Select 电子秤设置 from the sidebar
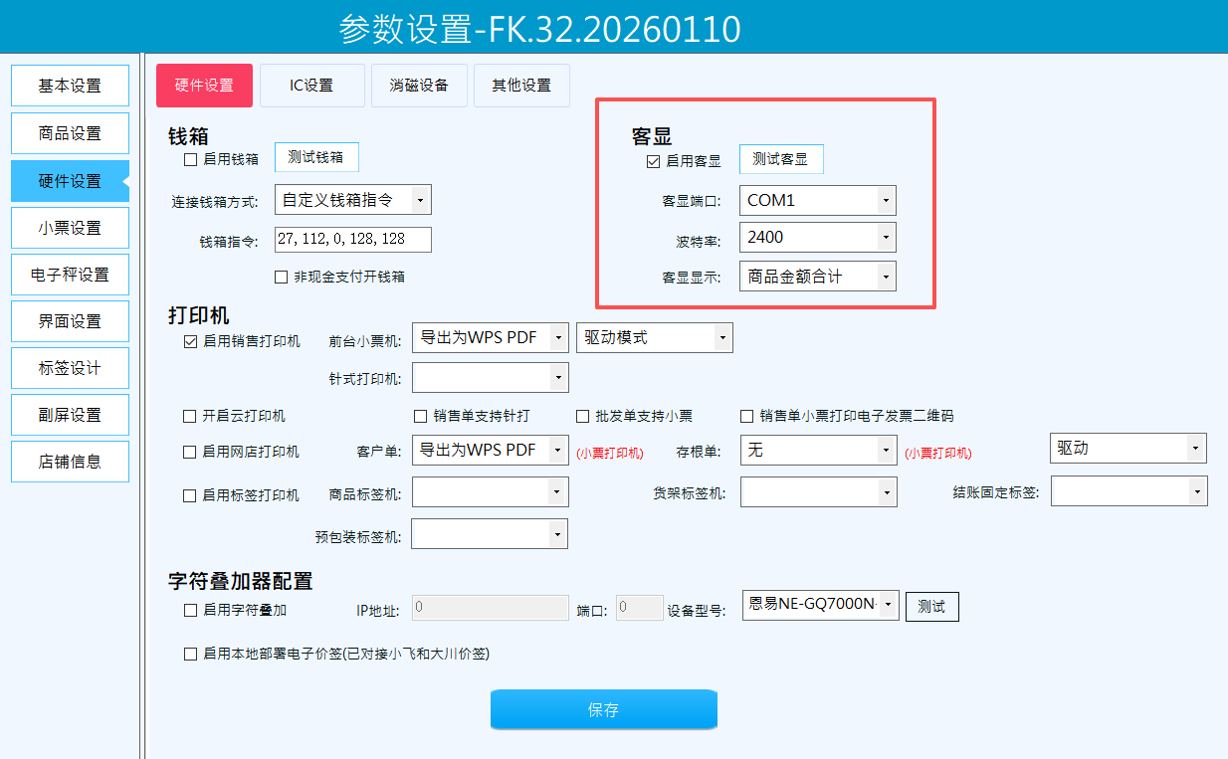 pos(70,275)
